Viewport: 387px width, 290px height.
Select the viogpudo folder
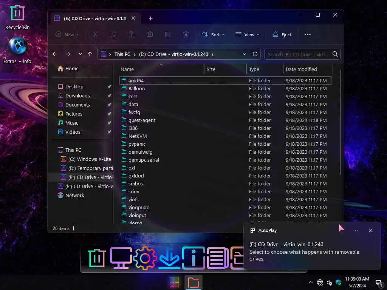[x=225, y=207]
